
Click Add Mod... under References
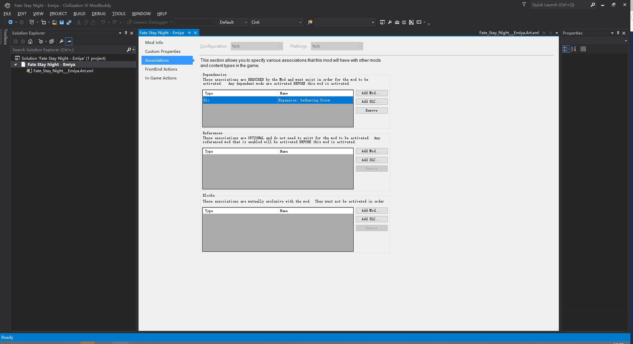tap(372, 151)
